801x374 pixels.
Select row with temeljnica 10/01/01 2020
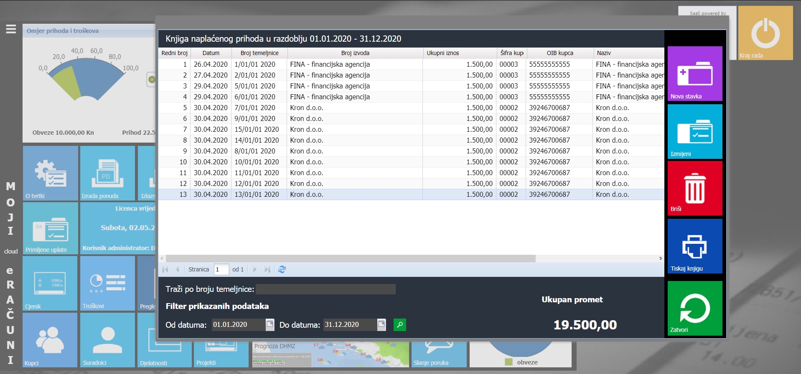pyautogui.click(x=411, y=162)
